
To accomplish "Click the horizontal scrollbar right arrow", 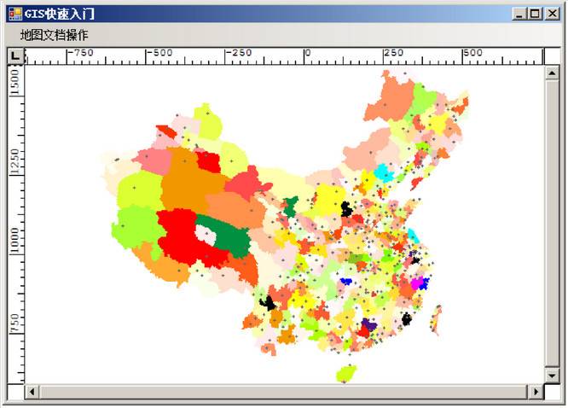I will 536,392.
